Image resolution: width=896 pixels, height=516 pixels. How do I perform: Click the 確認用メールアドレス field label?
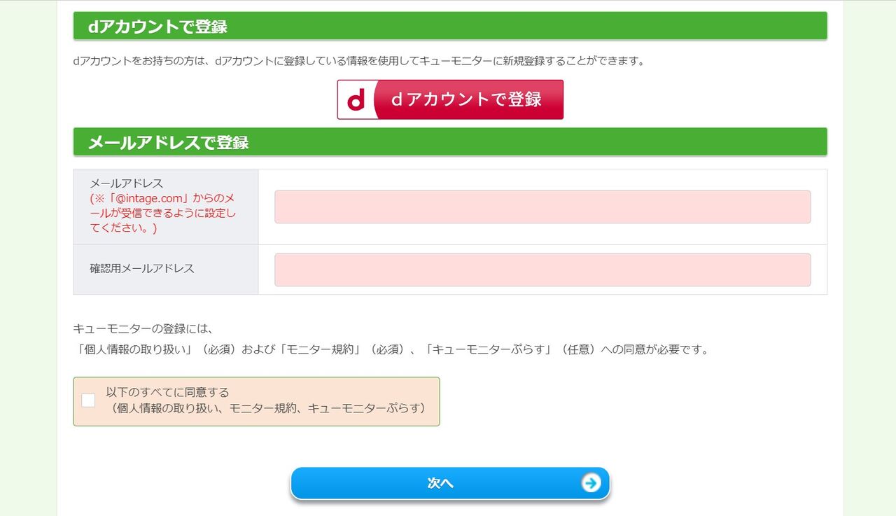tap(142, 268)
